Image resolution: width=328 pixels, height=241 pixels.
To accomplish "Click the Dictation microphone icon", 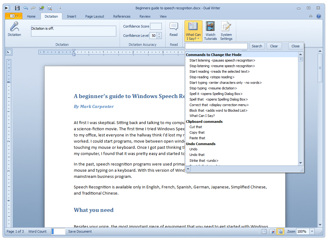I will coord(14,27).
